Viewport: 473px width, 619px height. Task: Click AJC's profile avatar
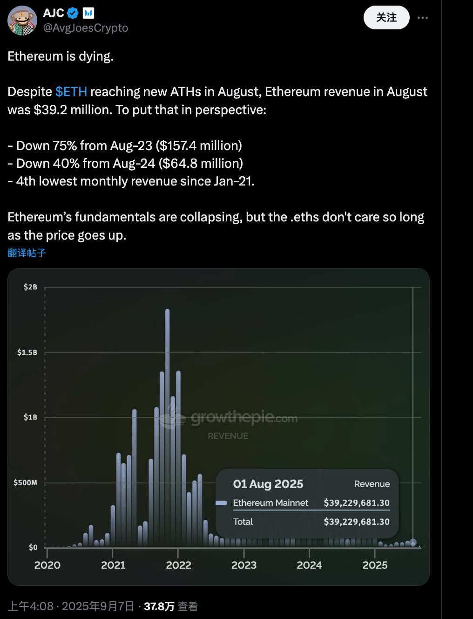click(22, 21)
